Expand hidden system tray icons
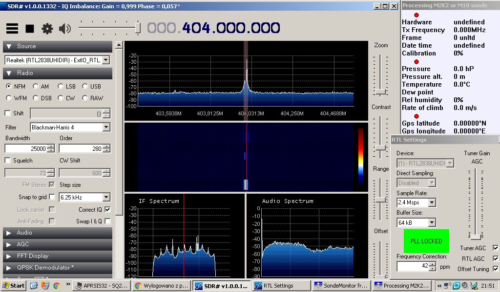500x292 pixels. tap(439, 286)
